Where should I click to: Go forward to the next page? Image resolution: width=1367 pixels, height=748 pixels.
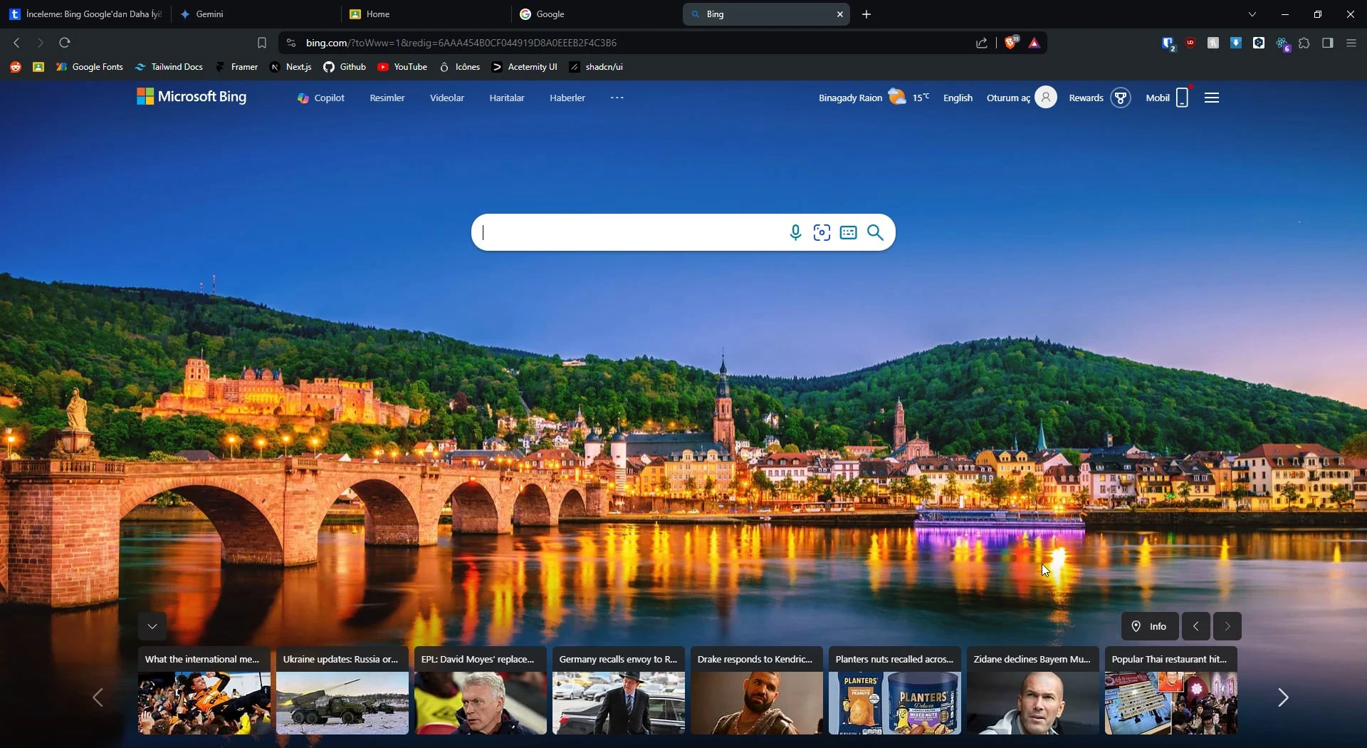coord(40,43)
